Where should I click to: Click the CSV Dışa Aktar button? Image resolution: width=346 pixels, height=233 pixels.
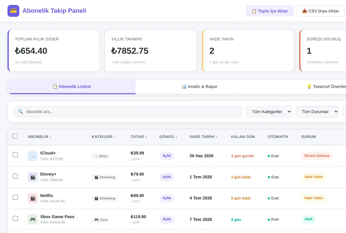tap(321, 11)
